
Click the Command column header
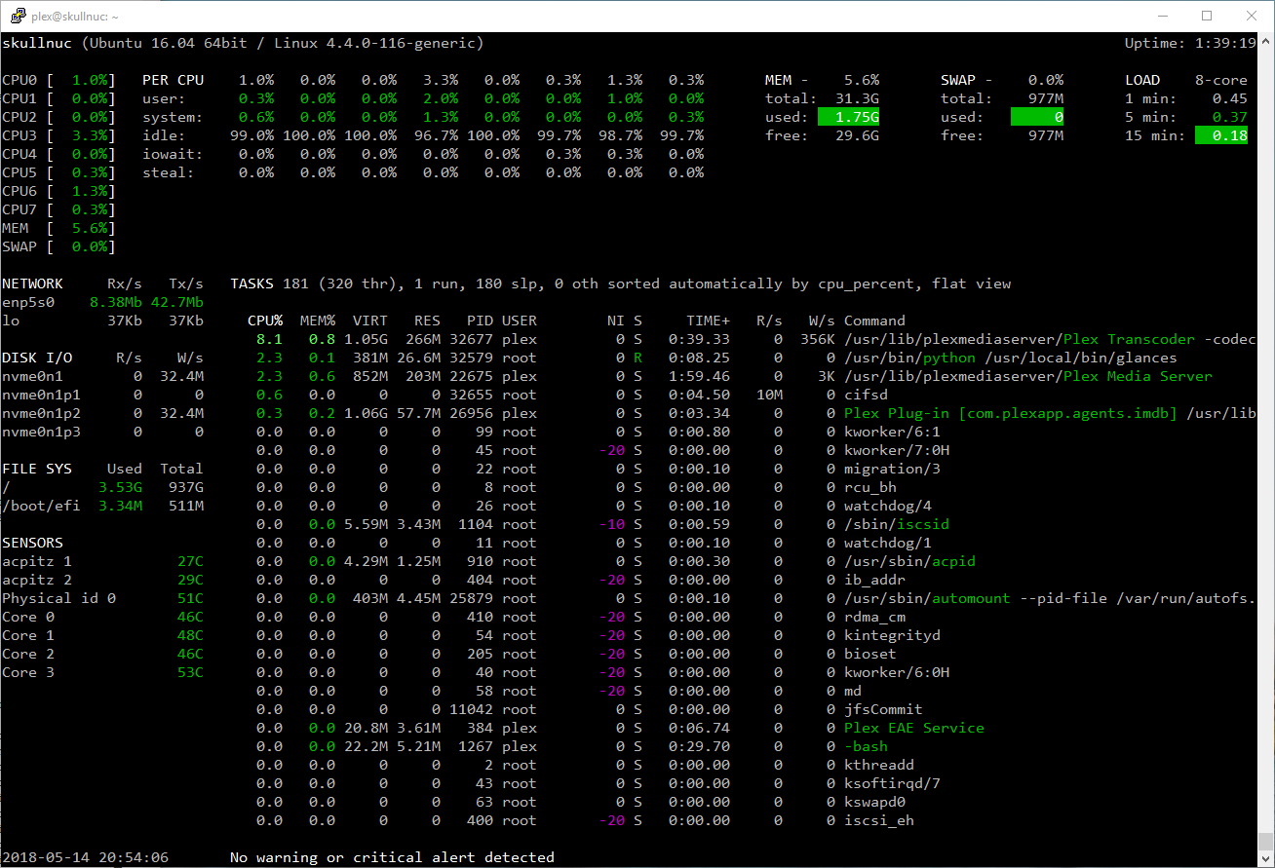click(875, 321)
